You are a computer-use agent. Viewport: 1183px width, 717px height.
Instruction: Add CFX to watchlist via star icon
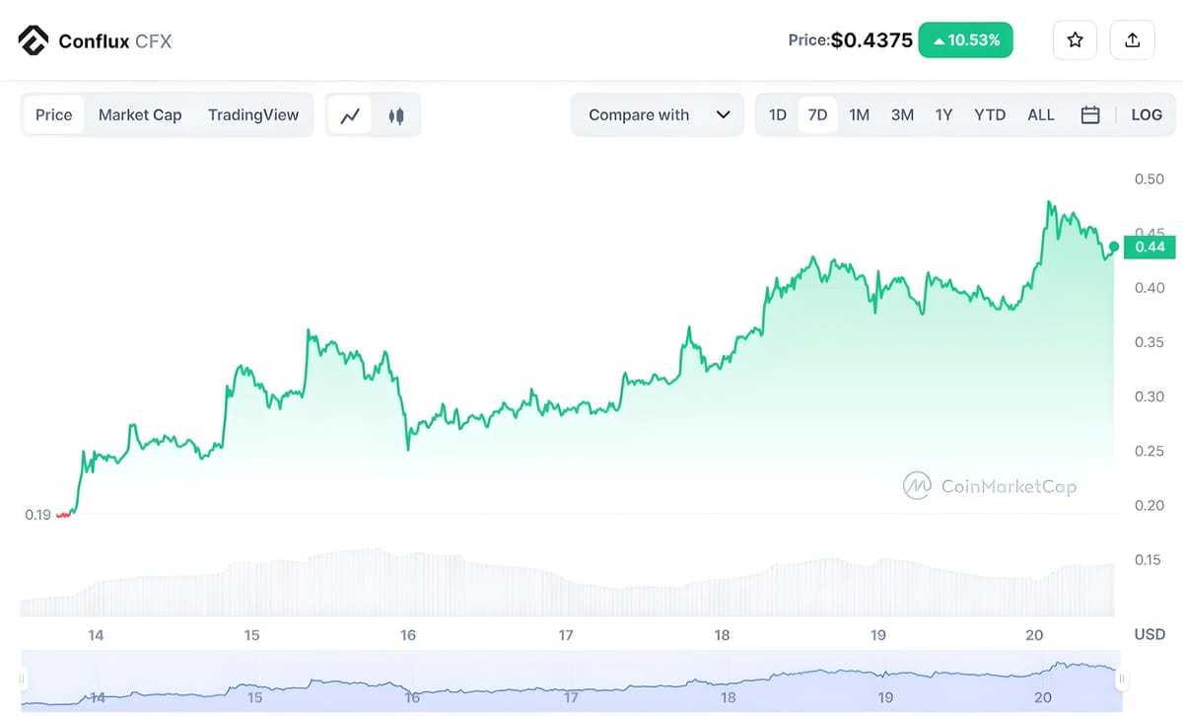(1075, 39)
